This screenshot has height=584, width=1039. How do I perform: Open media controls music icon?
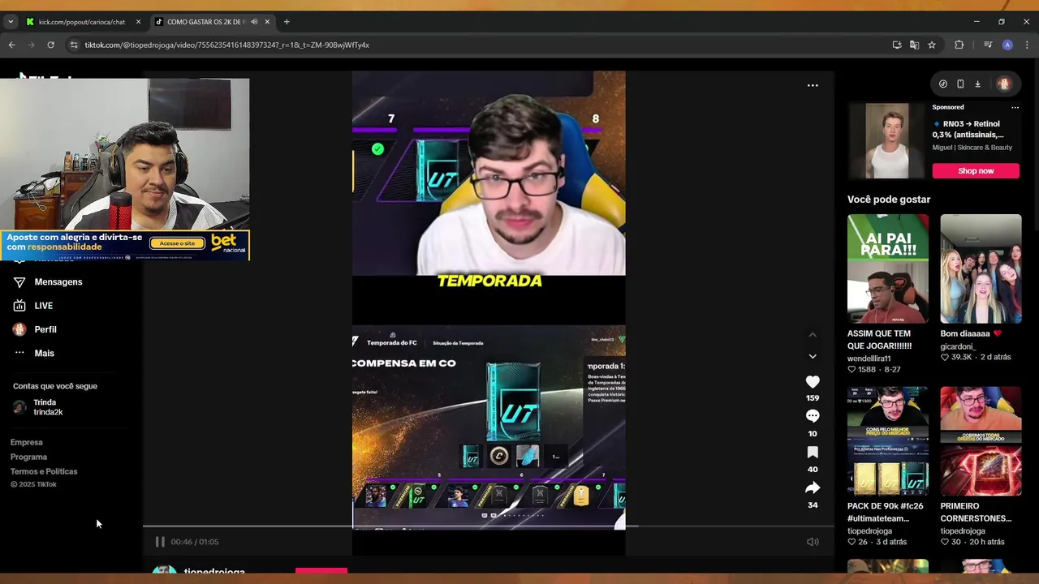point(988,45)
